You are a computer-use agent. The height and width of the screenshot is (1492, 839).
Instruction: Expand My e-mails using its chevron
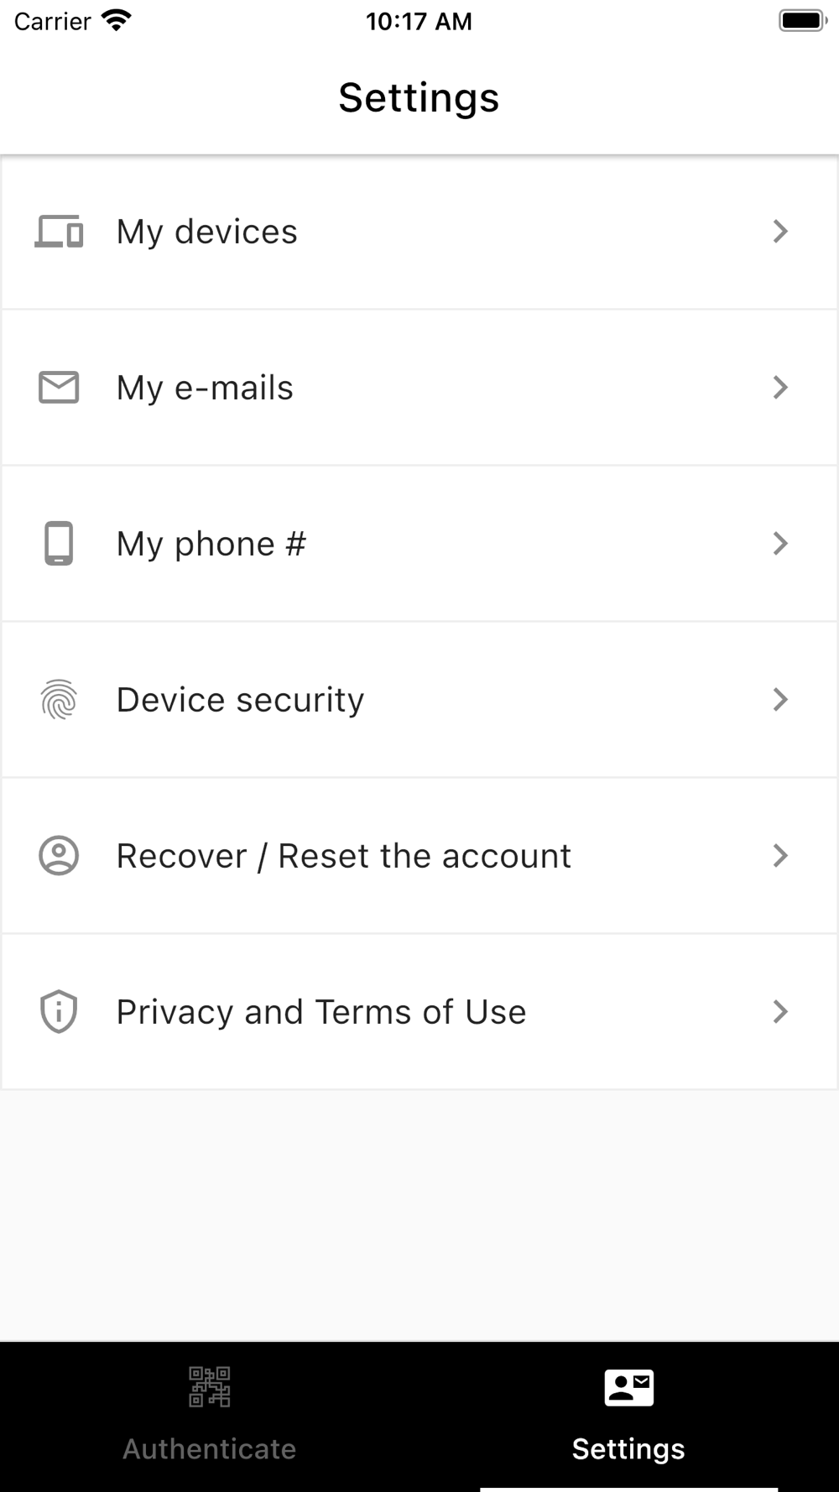coord(780,388)
